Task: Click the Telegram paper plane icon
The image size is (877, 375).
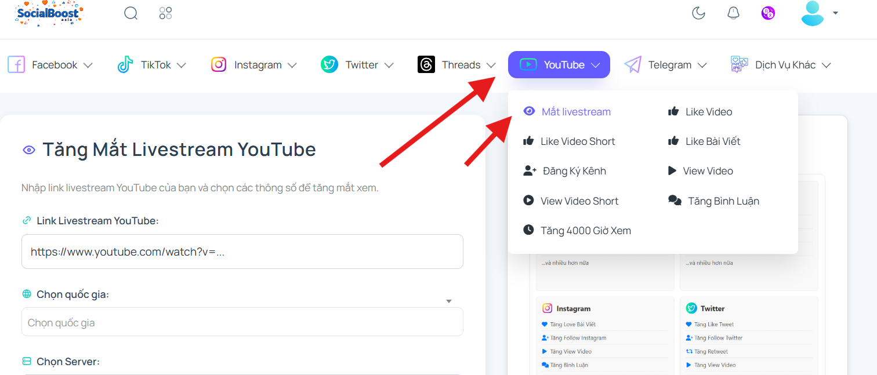Action: pyautogui.click(x=633, y=64)
